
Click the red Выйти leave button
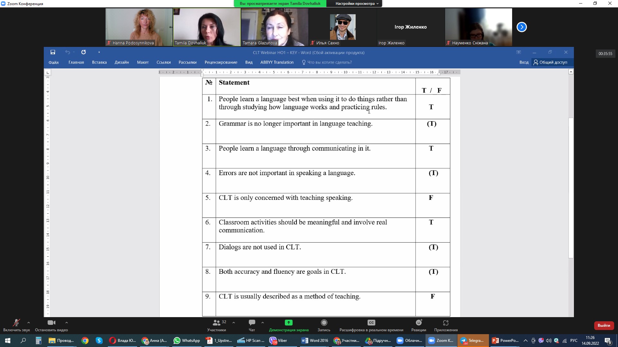click(x=604, y=325)
